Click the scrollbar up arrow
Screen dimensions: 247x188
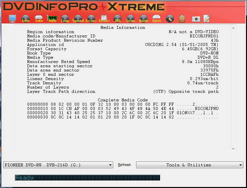click(233, 28)
